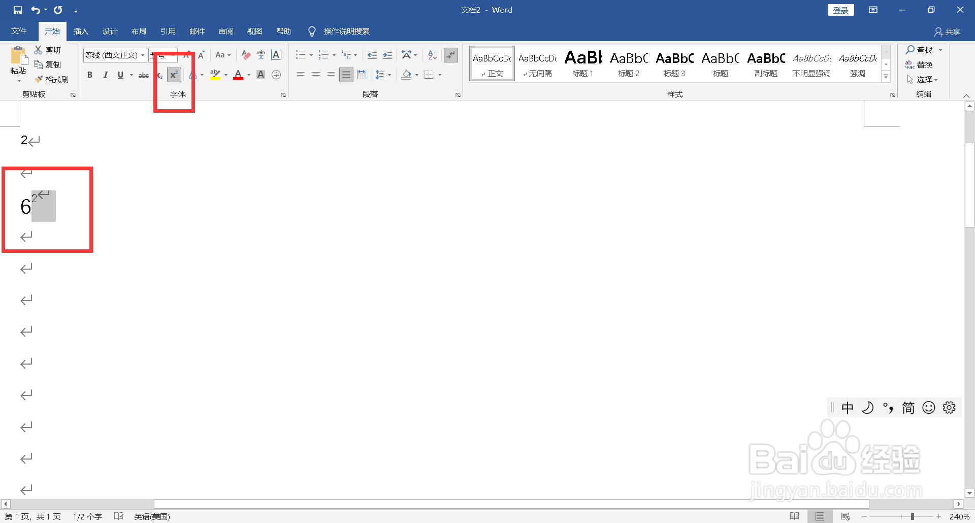975x523 pixels.
Task: Toggle strikethrough (abc) formatting
Action: [x=144, y=75]
